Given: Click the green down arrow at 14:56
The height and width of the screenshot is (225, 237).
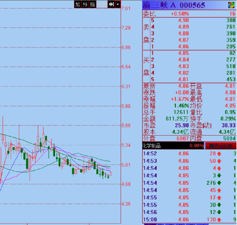Looking at the screenshot, I should (219, 212).
